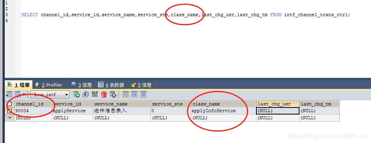Click the insert new row icon
The height and width of the screenshot is (143, 371).
coord(76,95)
